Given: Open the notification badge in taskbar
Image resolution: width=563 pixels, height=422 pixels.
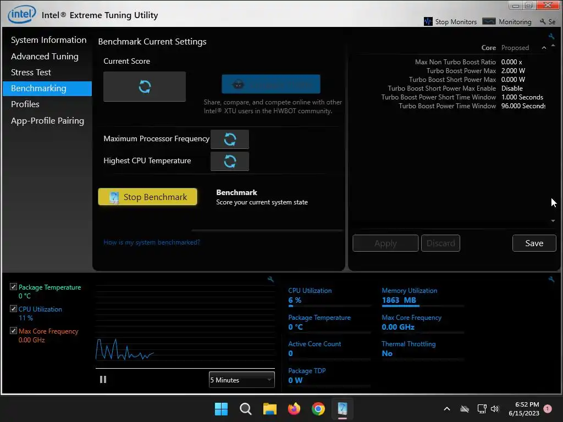Looking at the screenshot, I should click(548, 409).
